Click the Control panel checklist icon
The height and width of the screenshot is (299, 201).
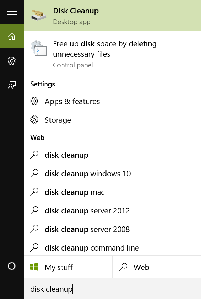click(39, 48)
